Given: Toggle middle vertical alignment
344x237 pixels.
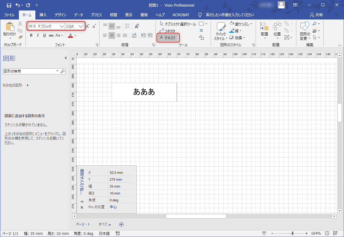Looking at the screenshot, I should pyautogui.click(x=111, y=26).
